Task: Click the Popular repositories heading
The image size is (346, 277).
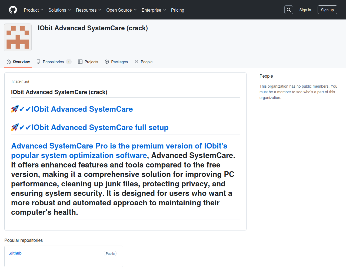Action: (24, 240)
